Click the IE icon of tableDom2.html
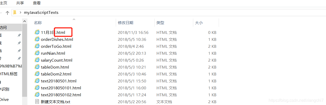326x105 pixels. tap(37, 74)
